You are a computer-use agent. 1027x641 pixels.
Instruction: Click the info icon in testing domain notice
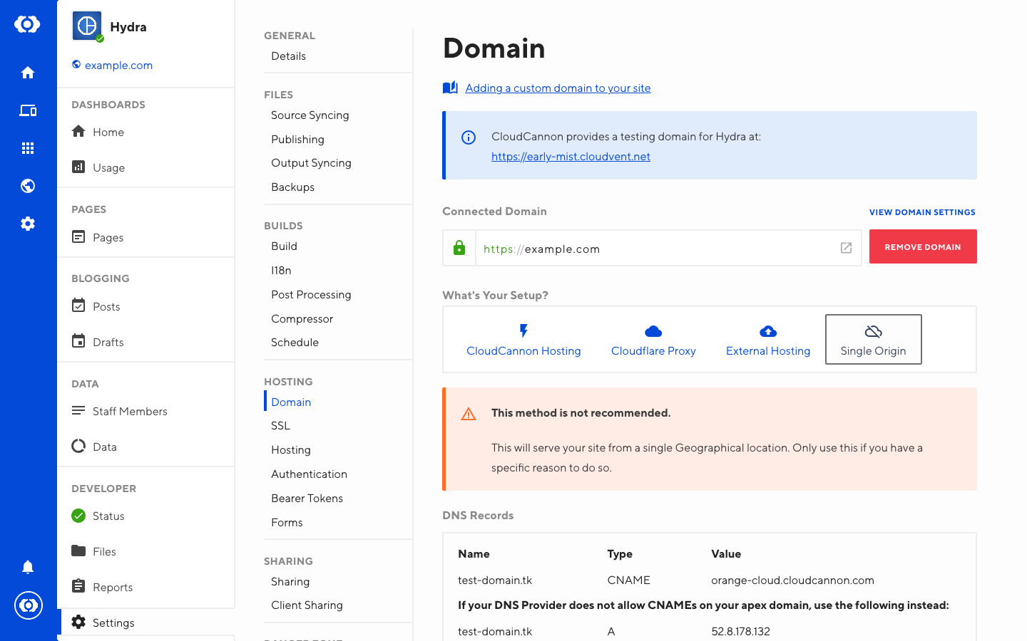pyautogui.click(x=469, y=137)
